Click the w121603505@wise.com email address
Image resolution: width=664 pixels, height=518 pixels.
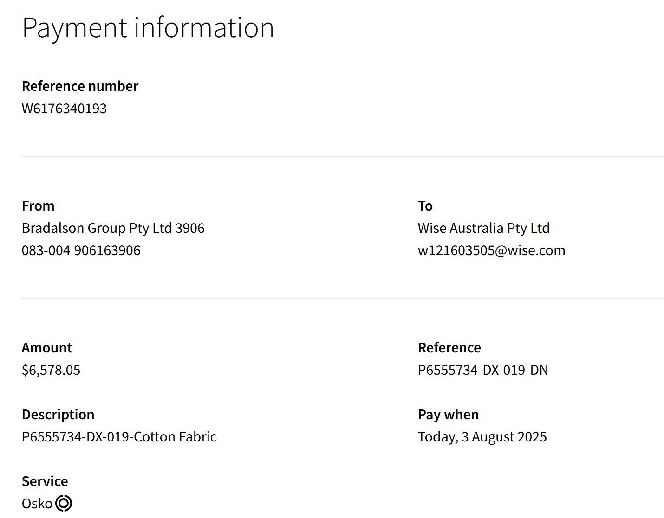click(492, 250)
